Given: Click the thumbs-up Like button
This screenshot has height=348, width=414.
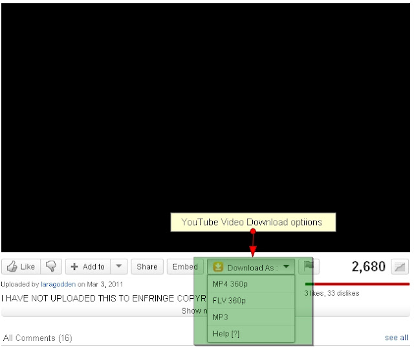Looking at the screenshot, I should [x=21, y=266].
